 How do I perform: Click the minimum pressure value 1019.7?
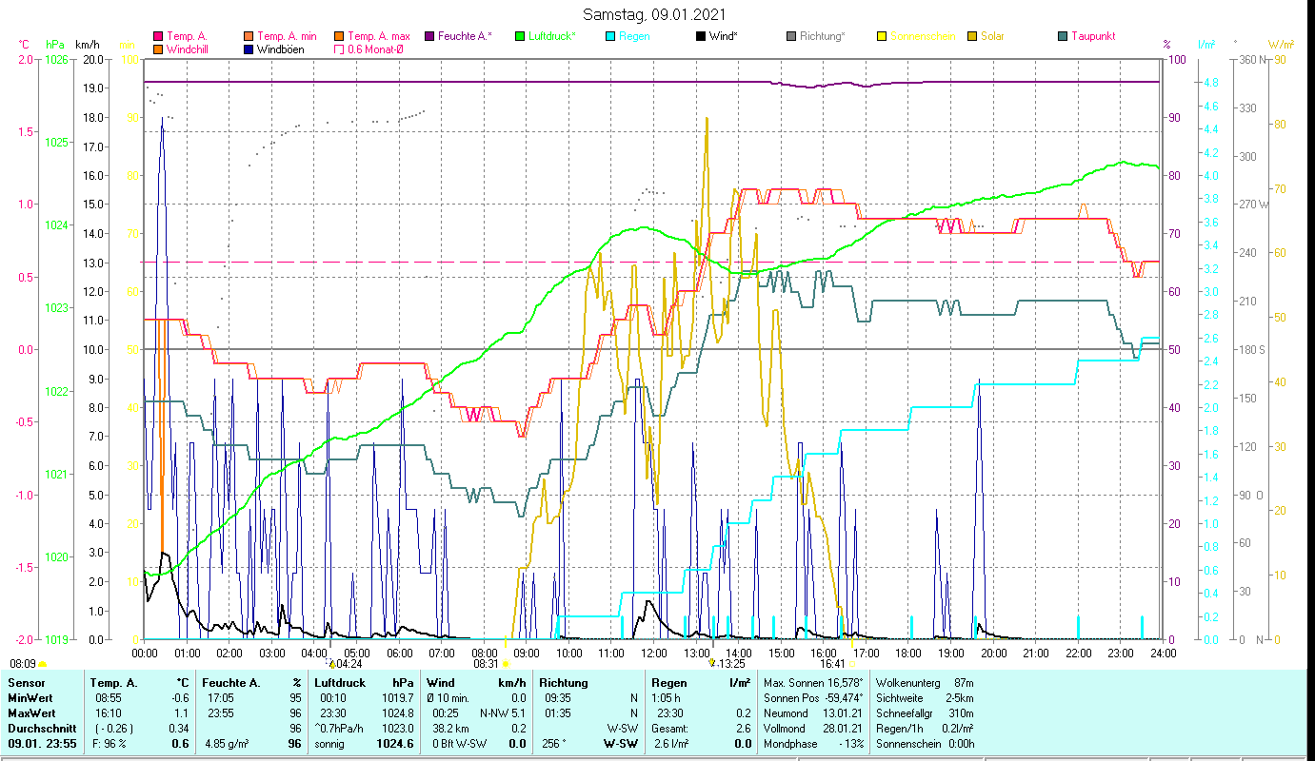[x=396, y=698]
